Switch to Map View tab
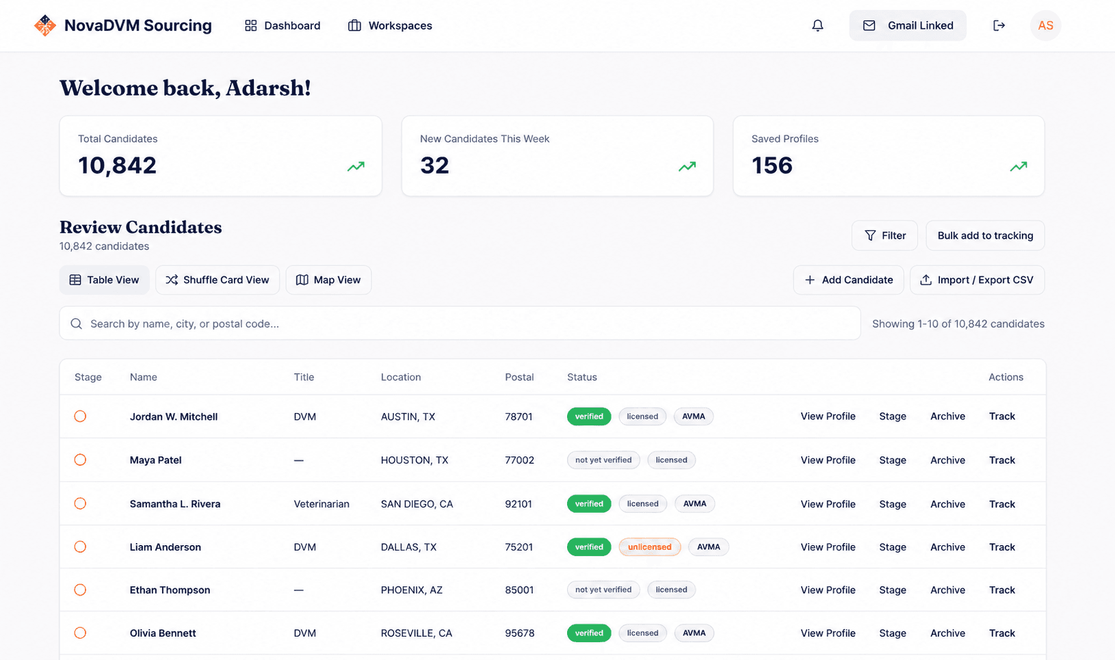This screenshot has width=1115, height=660. coord(328,280)
